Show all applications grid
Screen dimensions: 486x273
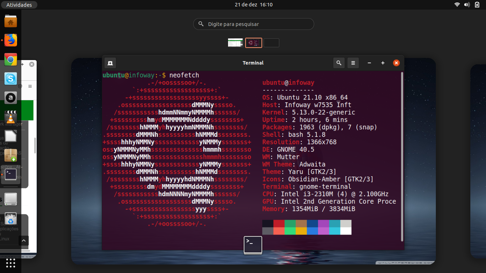tap(11, 263)
